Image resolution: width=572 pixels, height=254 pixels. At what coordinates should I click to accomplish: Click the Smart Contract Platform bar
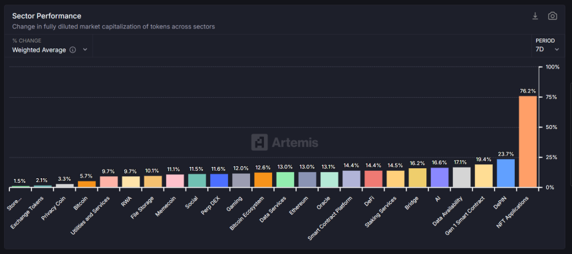351,179
